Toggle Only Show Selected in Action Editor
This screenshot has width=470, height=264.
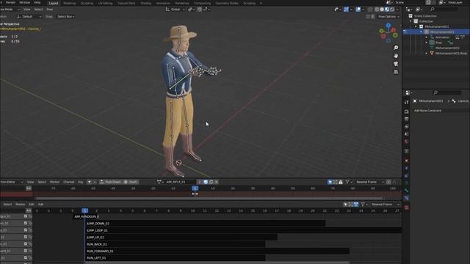point(330,182)
